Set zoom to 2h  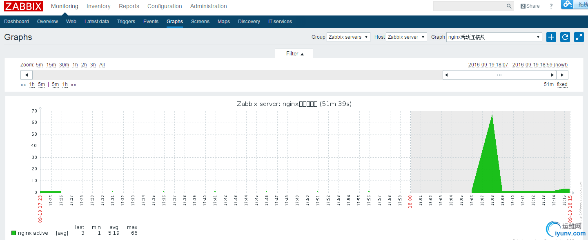click(84, 65)
